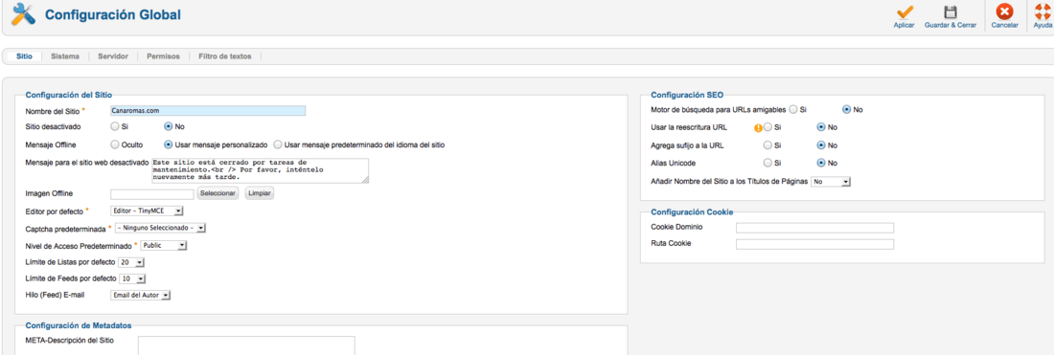Viewport: 1054px width, 355px height.
Task: Select Usar mensaje predeterminado del idioma
Action: click(x=278, y=144)
